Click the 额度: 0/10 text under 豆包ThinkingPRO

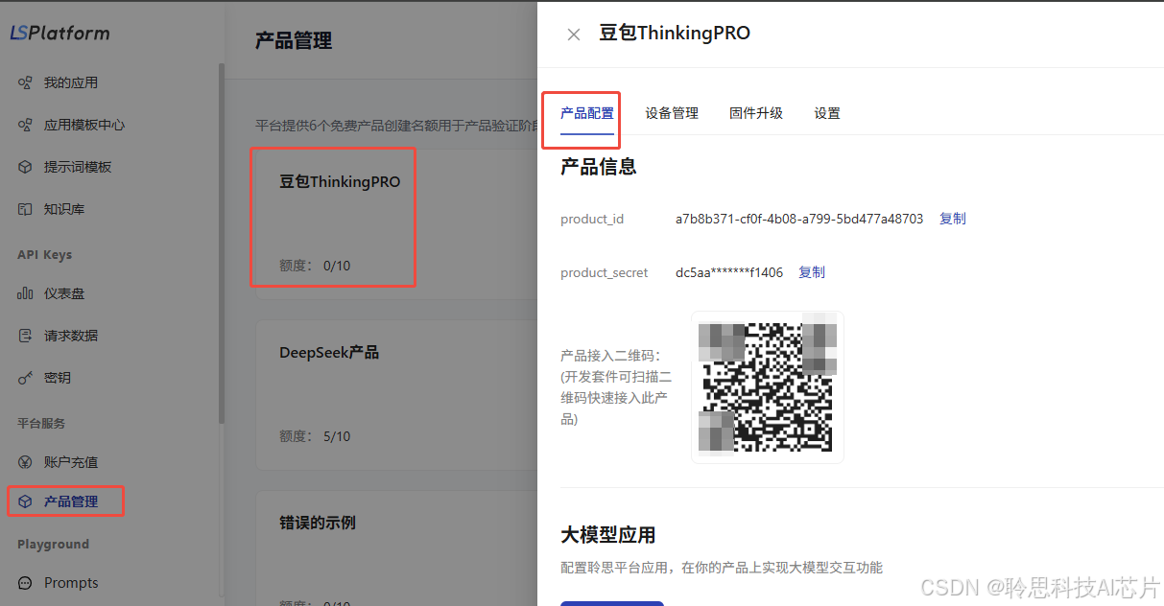click(315, 266)
